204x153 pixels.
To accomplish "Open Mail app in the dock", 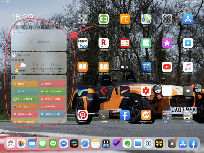I will coord(32,144).
